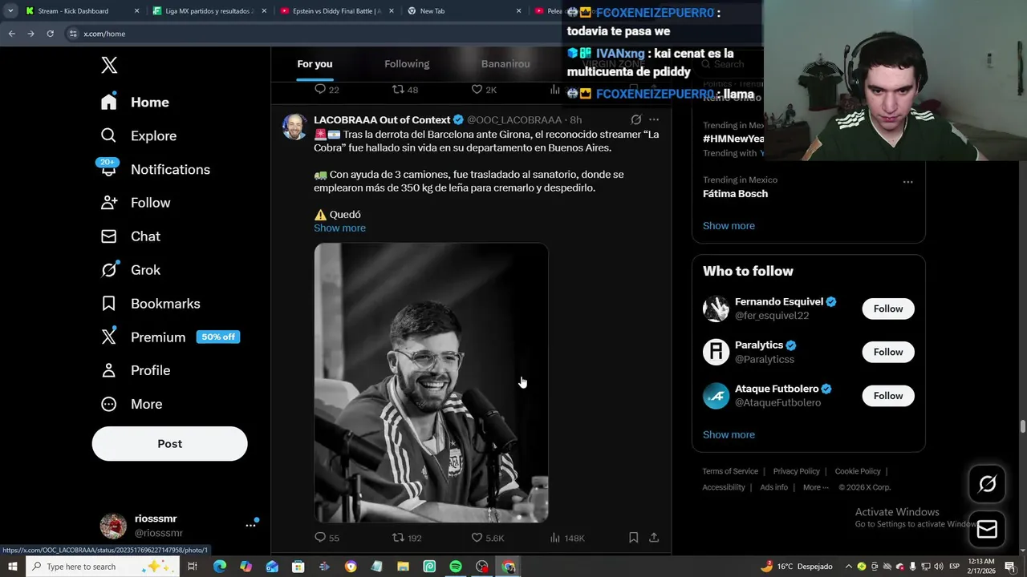Open the three-dot menu on the LACOBRAAA post
This screenshot has height=577, width=1027.
click(654, 119)
